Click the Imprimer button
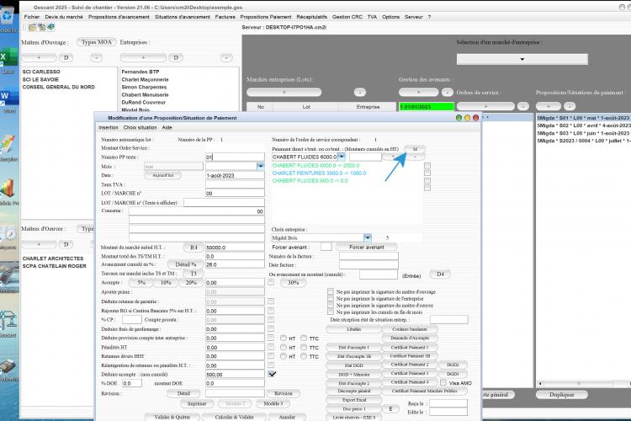The width and height of the screenshot is (631, 421). (x=197, y=403)
